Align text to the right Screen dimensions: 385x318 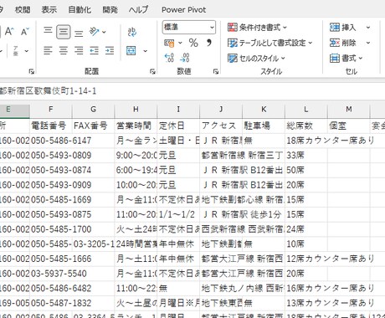[79, 50]
